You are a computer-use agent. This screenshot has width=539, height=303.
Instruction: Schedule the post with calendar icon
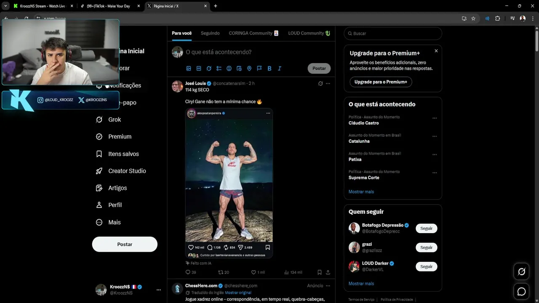[x=239, y=68]
